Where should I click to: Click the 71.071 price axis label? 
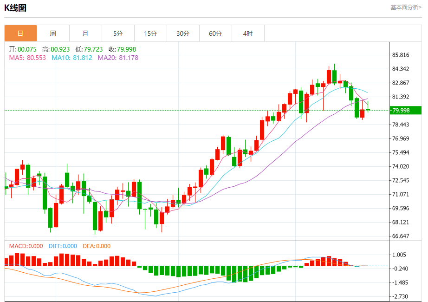click(x=401, y=194)
